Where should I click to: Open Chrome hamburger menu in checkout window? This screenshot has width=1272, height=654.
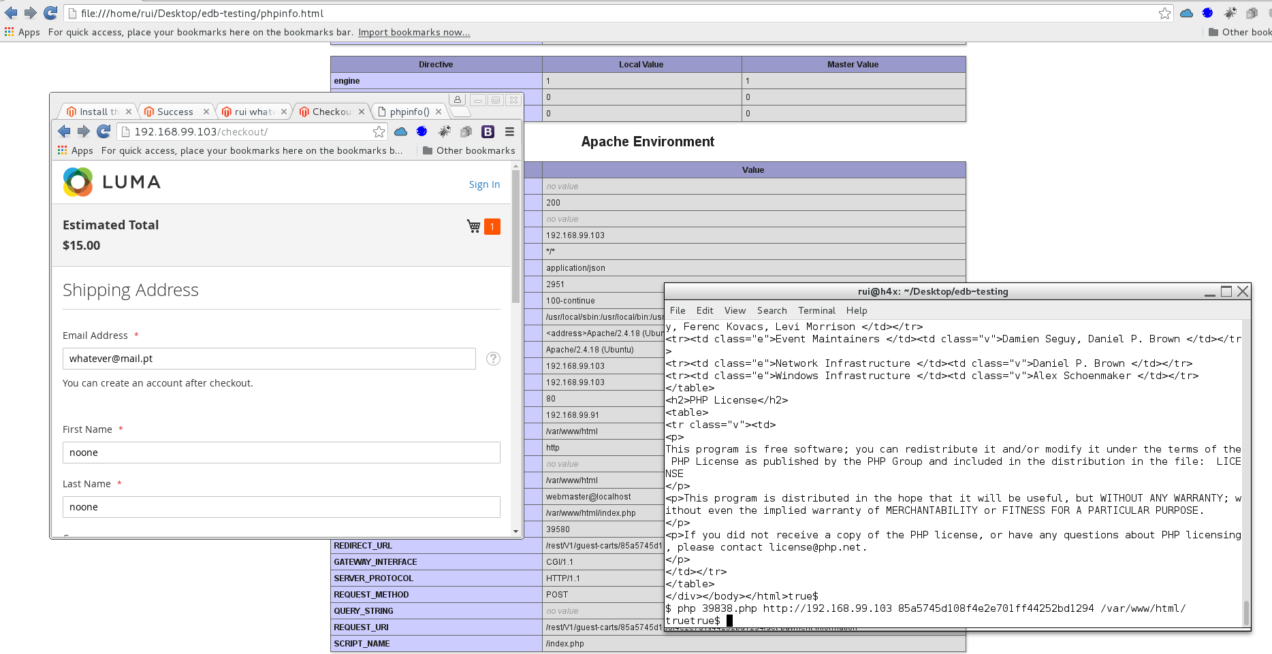pyautogui.click(x=509, y=131)
